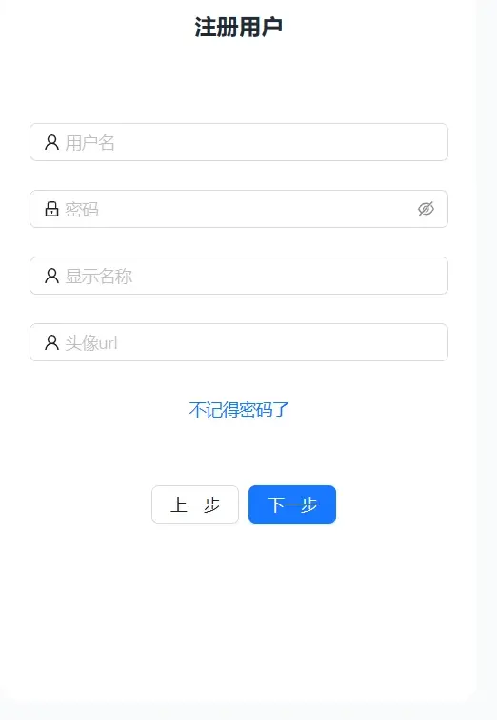Click the padlock icon in the 密码 field
497x720 pixels.
(x=51, y=209)
